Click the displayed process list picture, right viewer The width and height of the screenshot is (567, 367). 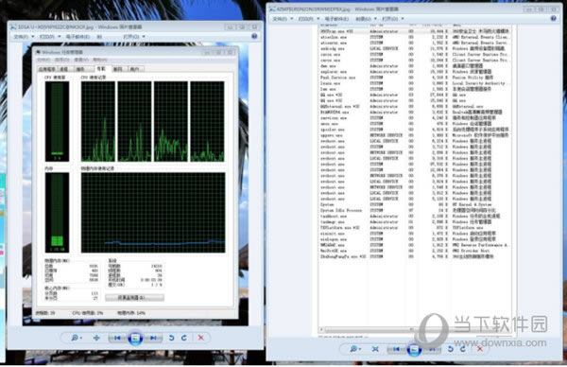tap(415, 180)
